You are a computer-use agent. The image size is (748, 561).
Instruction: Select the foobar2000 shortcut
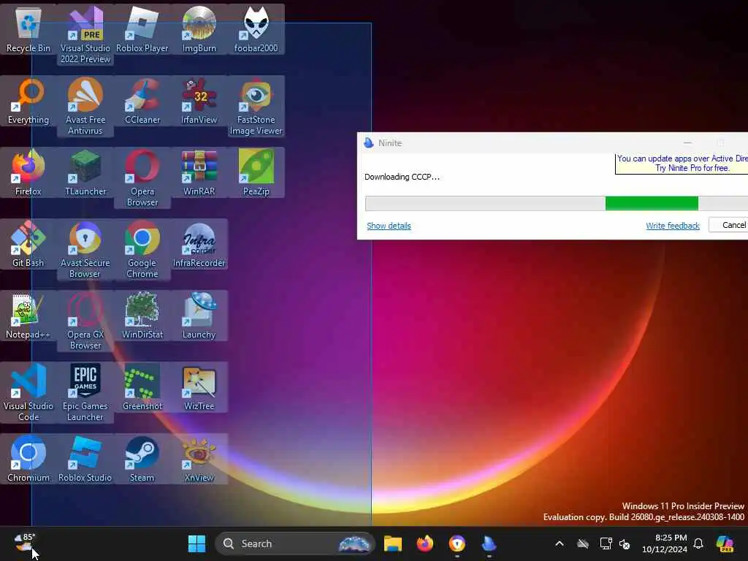[256, 29]
